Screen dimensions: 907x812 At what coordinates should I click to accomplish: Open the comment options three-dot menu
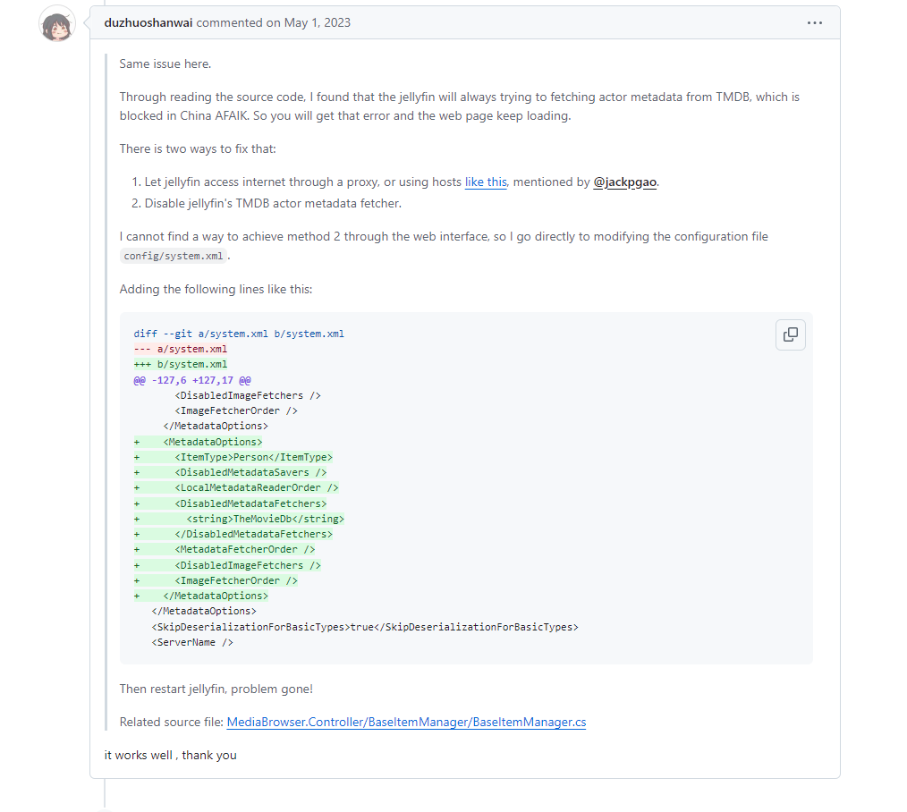[x=814, y=23]
